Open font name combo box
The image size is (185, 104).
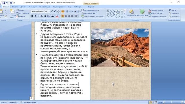click(x=38, y=12)
